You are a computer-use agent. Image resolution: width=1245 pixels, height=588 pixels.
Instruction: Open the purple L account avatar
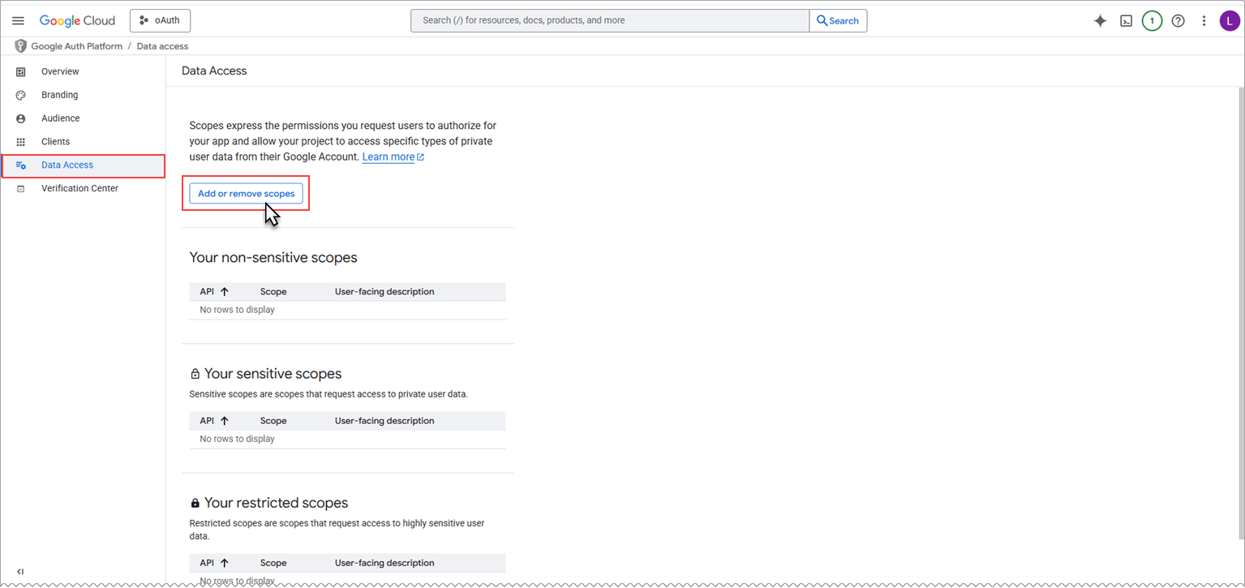pyautogui.click(x=1230, y=21)
